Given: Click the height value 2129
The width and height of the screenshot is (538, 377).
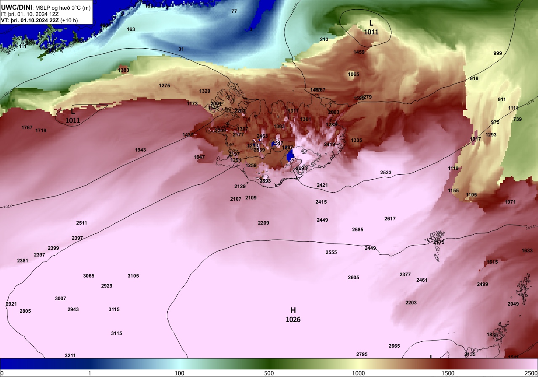Looking at the screenshot, I should click(240, 186).
